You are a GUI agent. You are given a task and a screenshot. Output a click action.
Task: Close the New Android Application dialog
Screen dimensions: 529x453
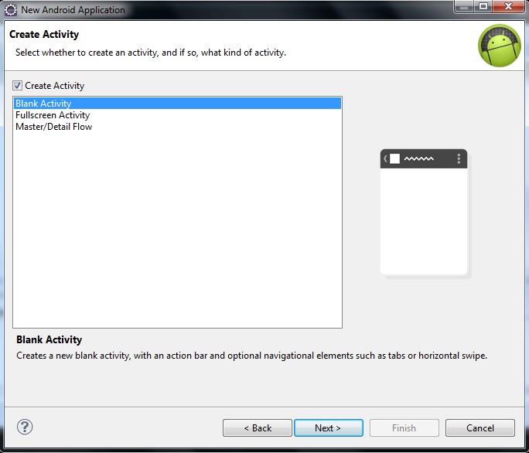coord(508,6)
